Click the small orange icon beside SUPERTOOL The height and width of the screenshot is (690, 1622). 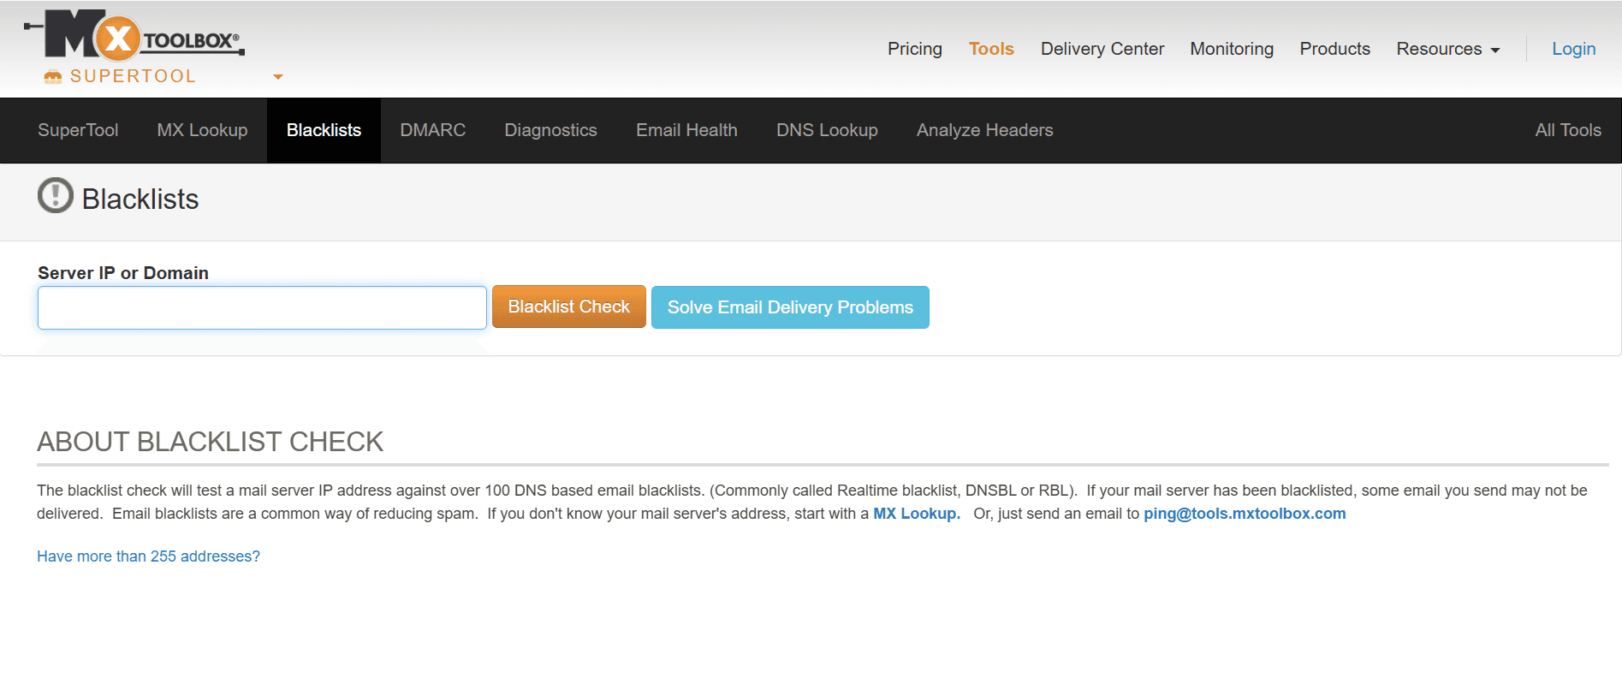pyautogui.click(x=53, y=77)
